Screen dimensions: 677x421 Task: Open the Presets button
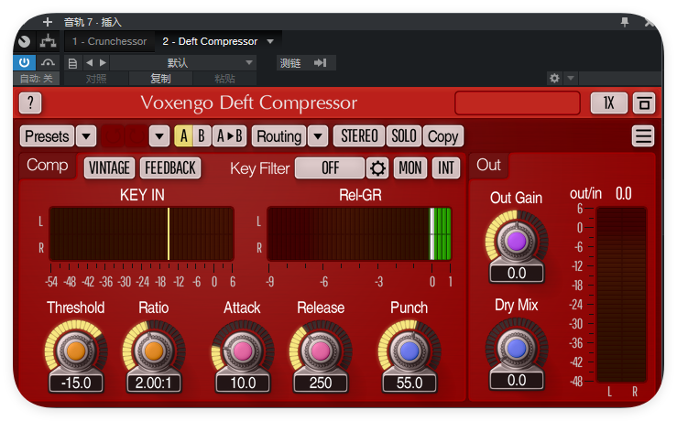(47, 136)
